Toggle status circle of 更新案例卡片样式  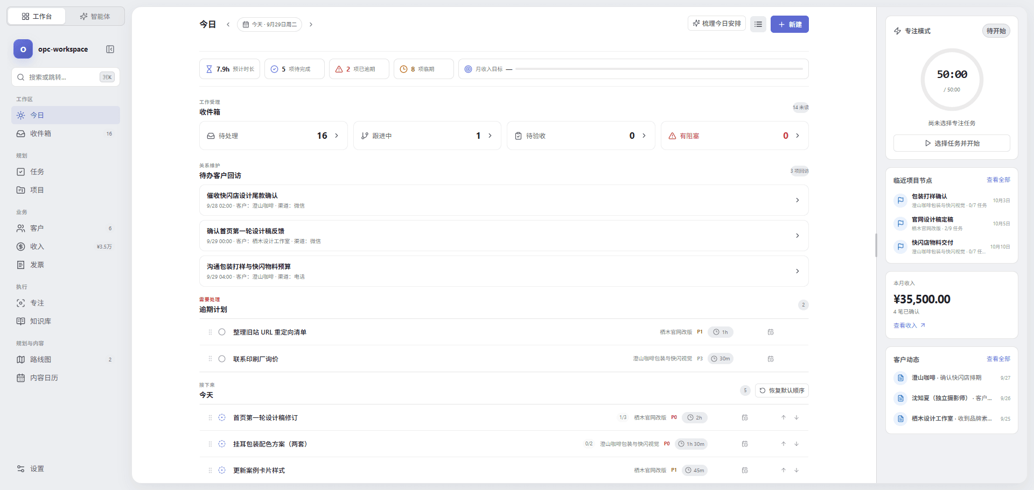click(x=222, y=470)
